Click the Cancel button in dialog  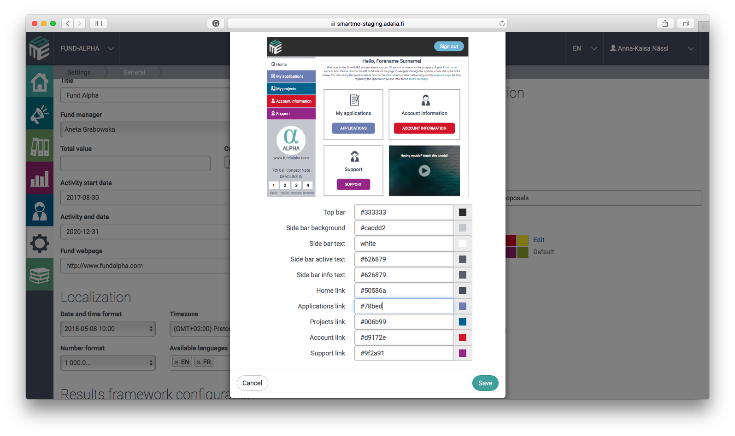(x=252, y=383)
